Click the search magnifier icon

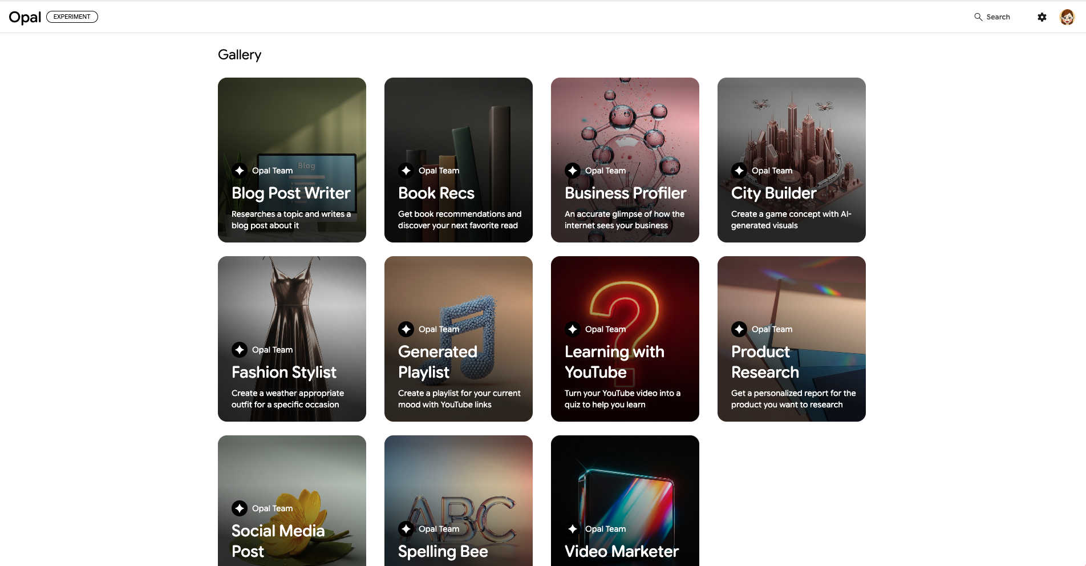tap(978, 17)
